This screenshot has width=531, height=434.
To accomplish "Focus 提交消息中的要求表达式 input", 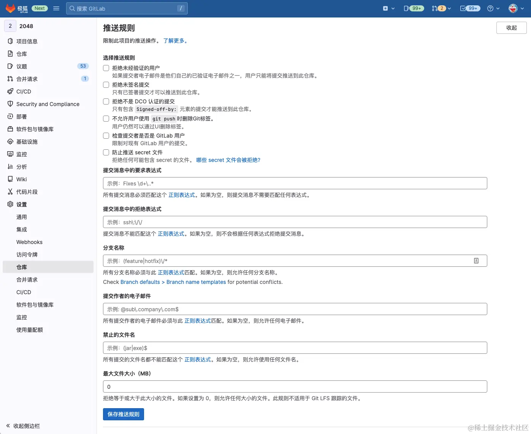I will (x=295, y=183).
